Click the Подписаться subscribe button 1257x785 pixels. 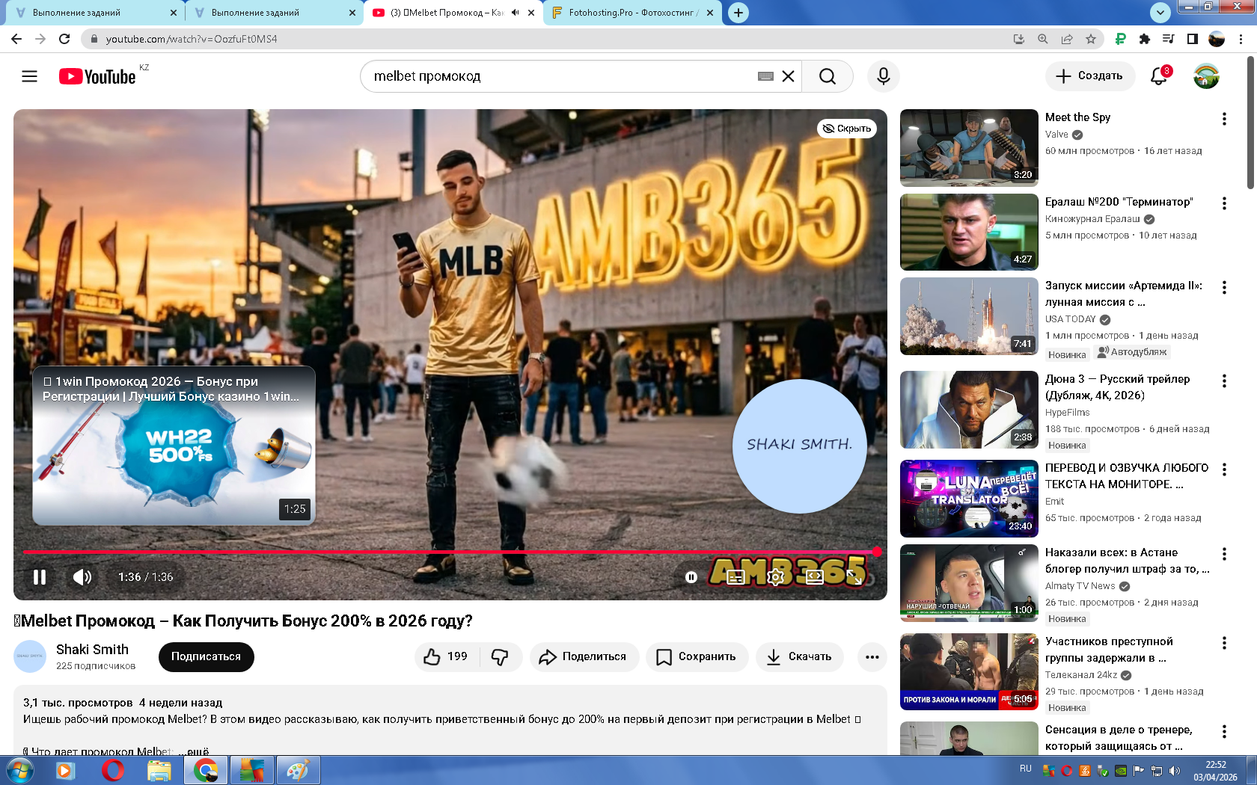tap(206, 656)
